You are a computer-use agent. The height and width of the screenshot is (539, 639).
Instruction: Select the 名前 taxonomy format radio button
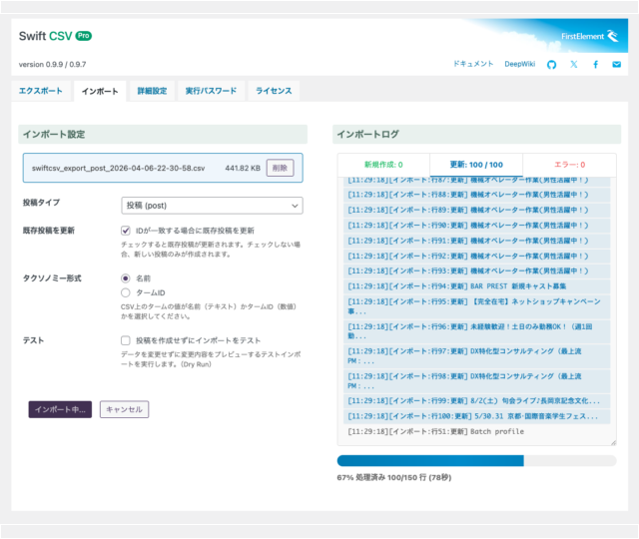pyautogui.click(x=126, y=278)
